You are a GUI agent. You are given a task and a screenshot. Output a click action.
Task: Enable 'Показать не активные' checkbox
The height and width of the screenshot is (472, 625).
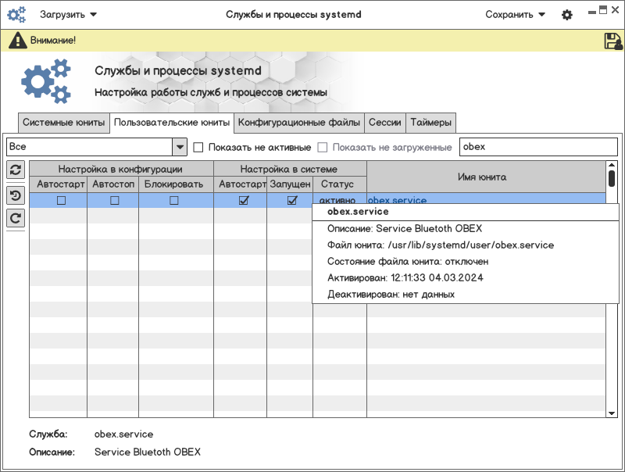pyautogui.click(x=198, y=147)
